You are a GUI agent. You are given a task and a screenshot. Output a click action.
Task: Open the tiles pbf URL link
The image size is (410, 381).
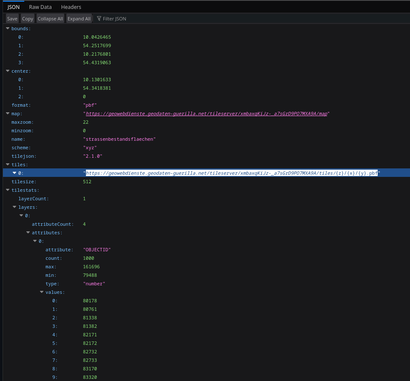(231, 173)
